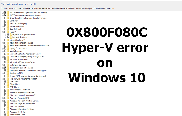The image size is (182, 116).
Task: Click Telnet Client folder icon
Action: tap(8, 84)
